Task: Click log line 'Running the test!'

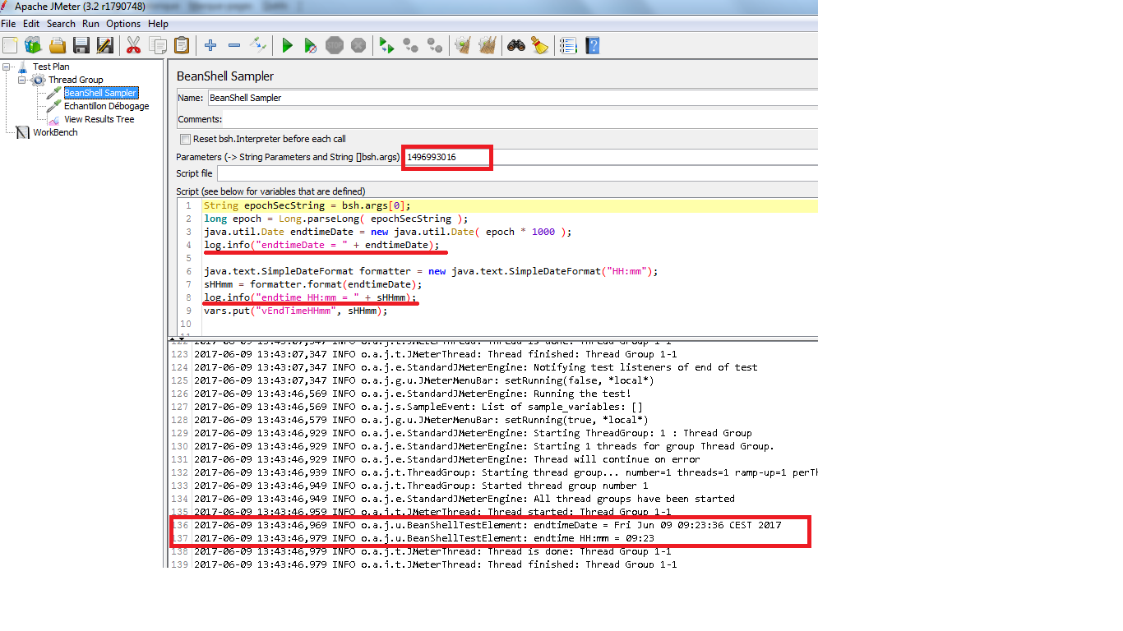Action: pyautogui.click(x=413, y=394)
